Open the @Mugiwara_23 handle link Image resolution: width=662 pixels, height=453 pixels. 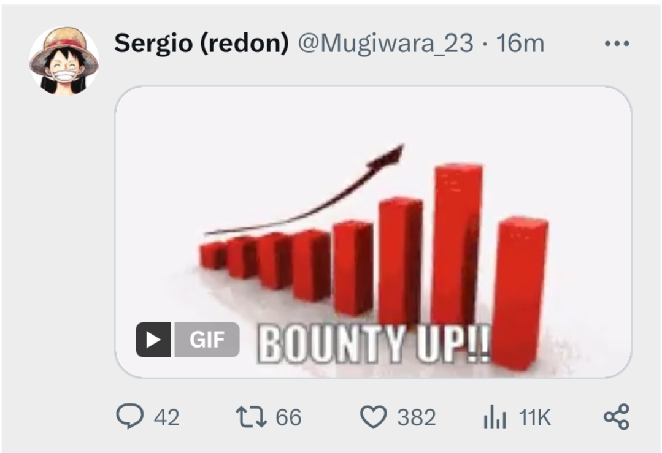pos(386,44)
